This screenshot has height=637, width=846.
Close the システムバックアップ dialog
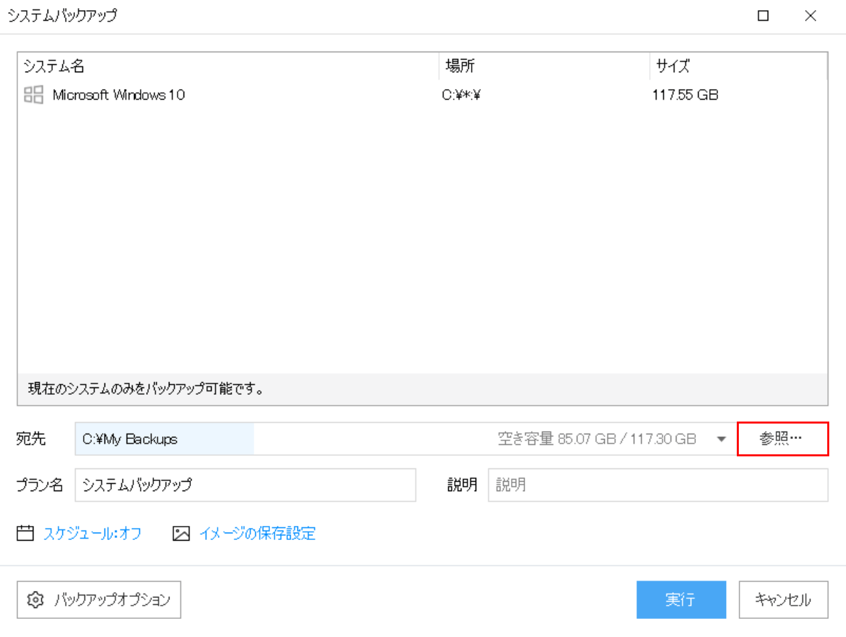pyautogui.click(x=810, y=17)
